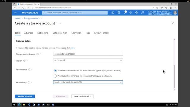
Task: Click the scrollbar up arrow in the form
Action: [174, 39]
